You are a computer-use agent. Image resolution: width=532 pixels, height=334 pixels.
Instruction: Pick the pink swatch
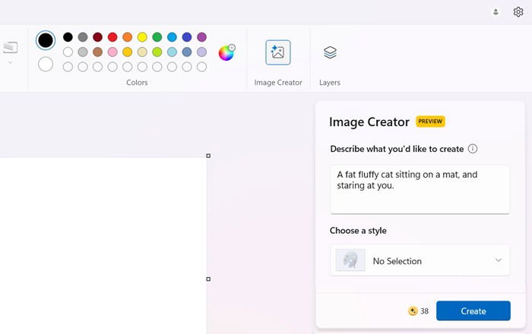112,52
